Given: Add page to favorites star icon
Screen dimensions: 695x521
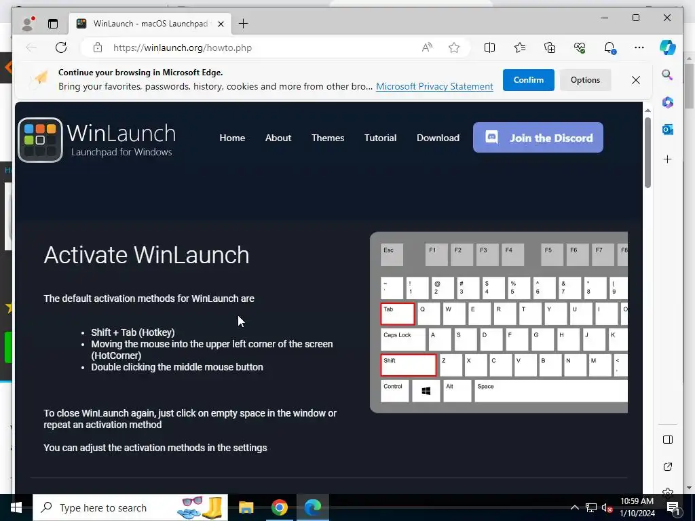Looking at the screenshot, I should (454, 47).
